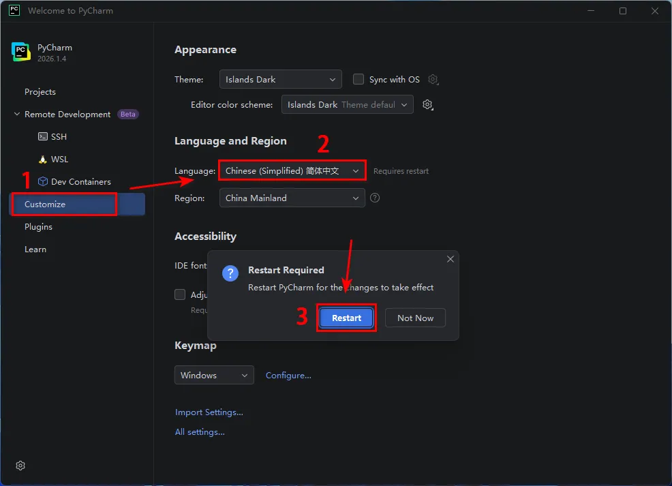Open the Keymap Windows dropdown

pyautogui.click(x=214, y=376)
